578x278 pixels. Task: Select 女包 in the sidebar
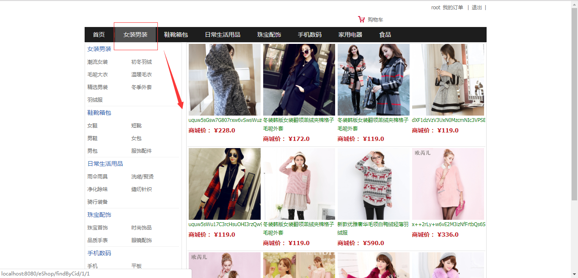pyautogui.click(x=136, y=138)
